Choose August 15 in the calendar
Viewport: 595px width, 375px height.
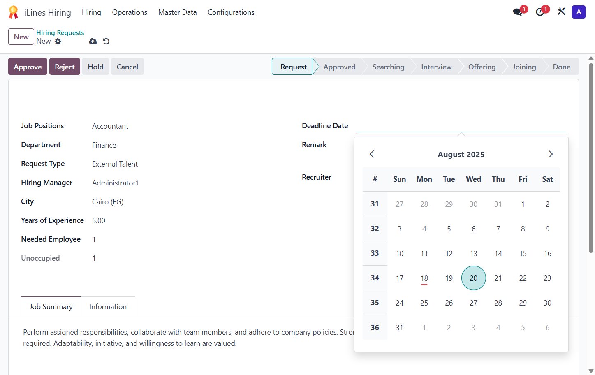[x=523, y=253]
